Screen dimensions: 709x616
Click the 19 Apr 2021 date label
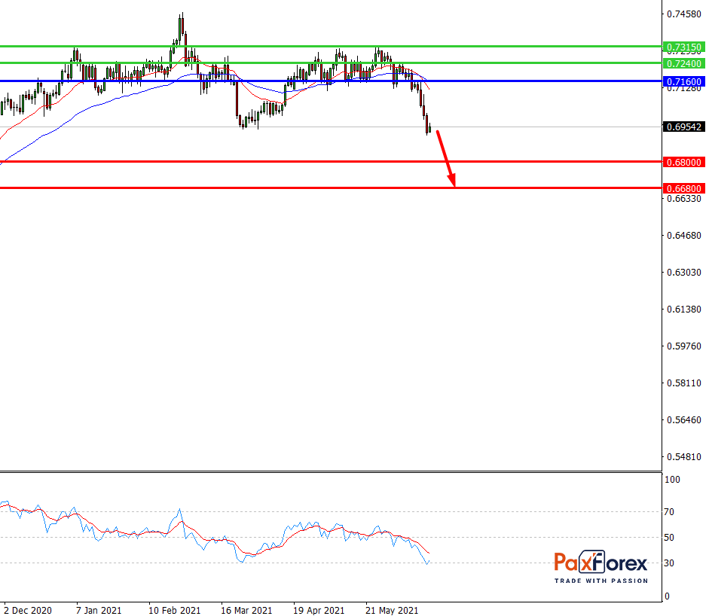[x=319, y=610]
